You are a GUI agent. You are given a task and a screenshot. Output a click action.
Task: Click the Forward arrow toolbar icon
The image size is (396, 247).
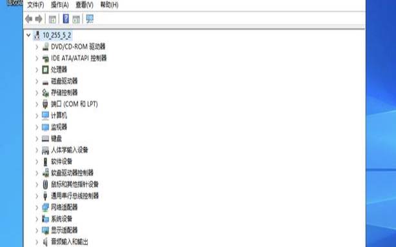click(x=39, y=19)
